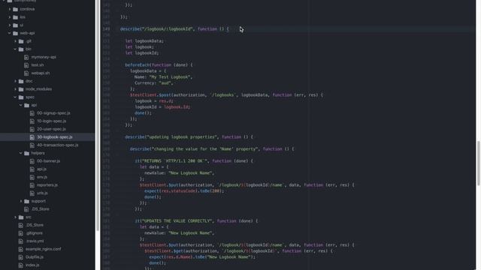
Task: Click the 'let logbookData;' code line
Action: pyautogui.click(x=144, y=41)
